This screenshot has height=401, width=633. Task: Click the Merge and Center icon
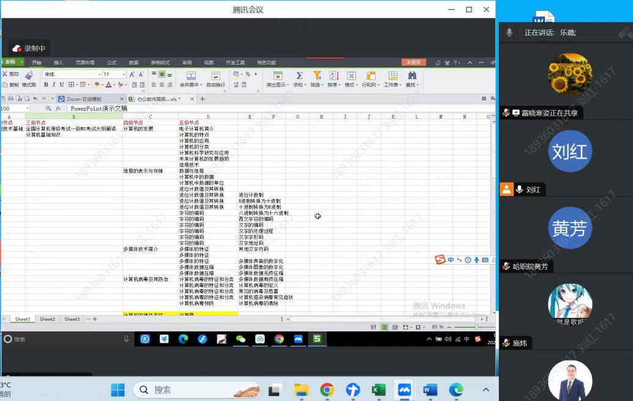191,76
